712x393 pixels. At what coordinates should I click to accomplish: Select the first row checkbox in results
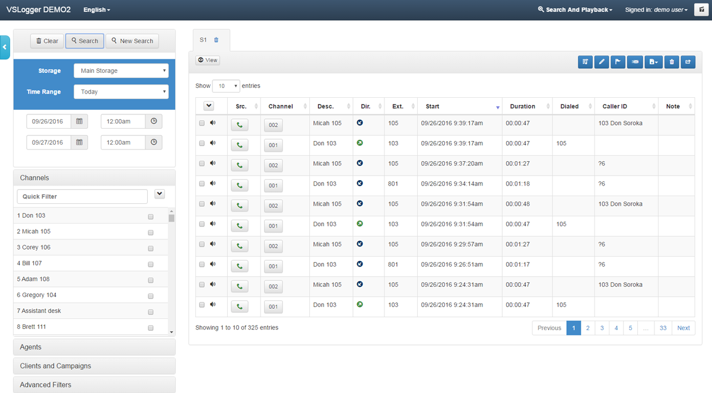pos(202,123)
